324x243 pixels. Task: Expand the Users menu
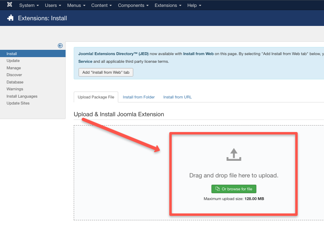click(53, 5)
